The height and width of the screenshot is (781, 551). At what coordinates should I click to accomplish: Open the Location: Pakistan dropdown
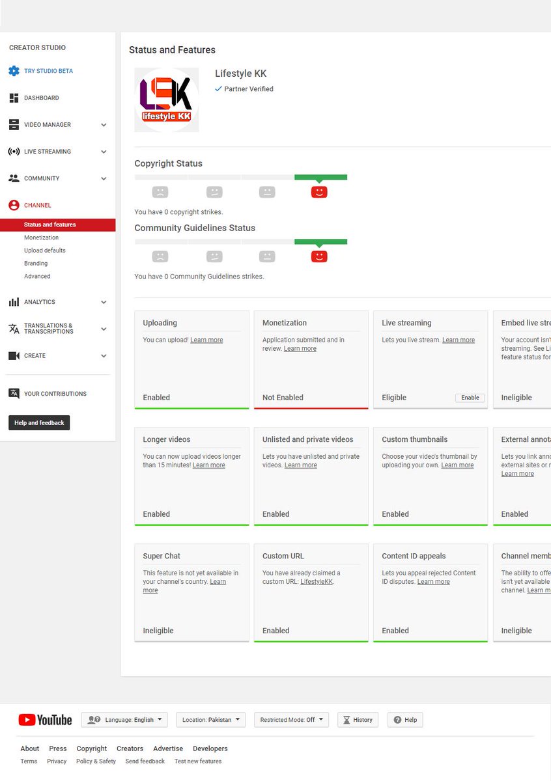coord(211,720)
